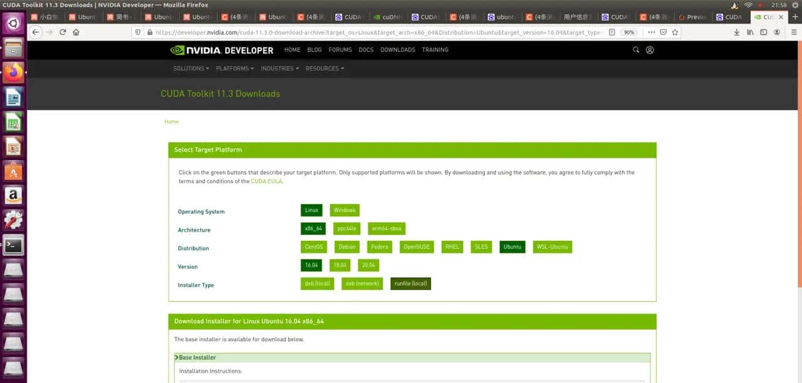Viewport: 802px width, 383px height.
Task: Click DOWNLOADS in the NVIDIA navigation bar
Action: click(x=397, y=49)
